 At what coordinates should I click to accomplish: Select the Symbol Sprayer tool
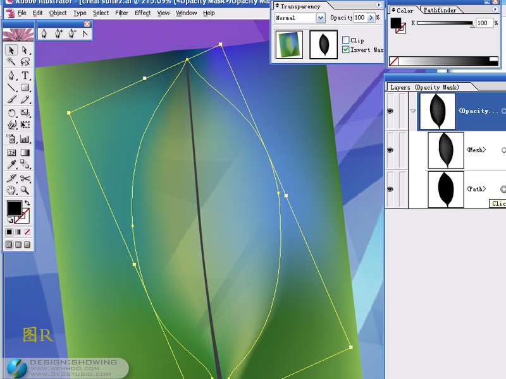[x=11, y=139]
